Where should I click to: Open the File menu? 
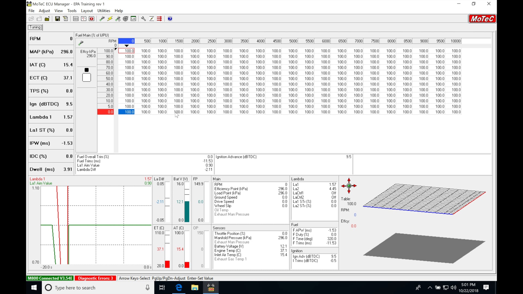point(31,11)
